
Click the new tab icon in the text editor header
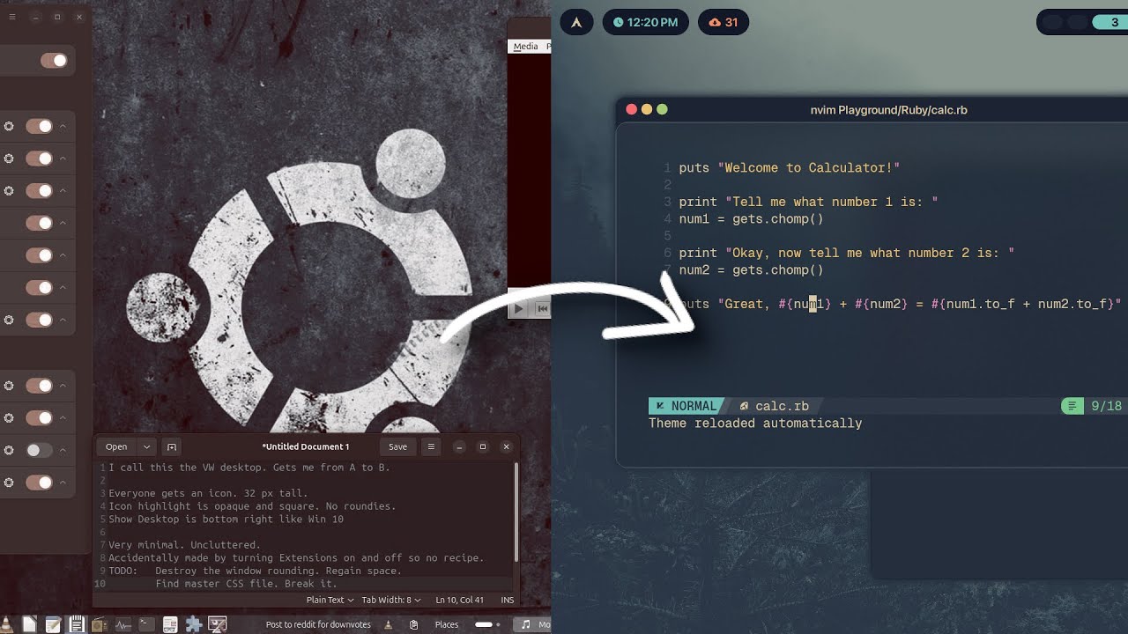tap(172, 446)
